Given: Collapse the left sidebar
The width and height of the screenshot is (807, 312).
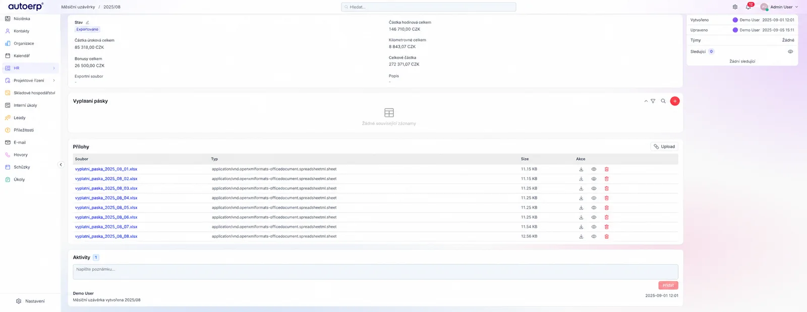Looking at the screenshot, I should point(61,165).
